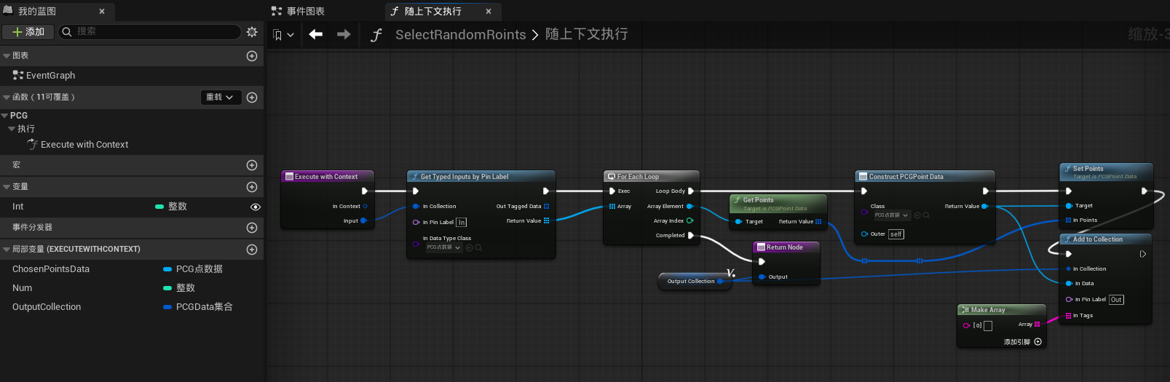Browse to In Data Type Class asset (magnifier)
The width and height of the screenshot is (1170, 382).
478,247
